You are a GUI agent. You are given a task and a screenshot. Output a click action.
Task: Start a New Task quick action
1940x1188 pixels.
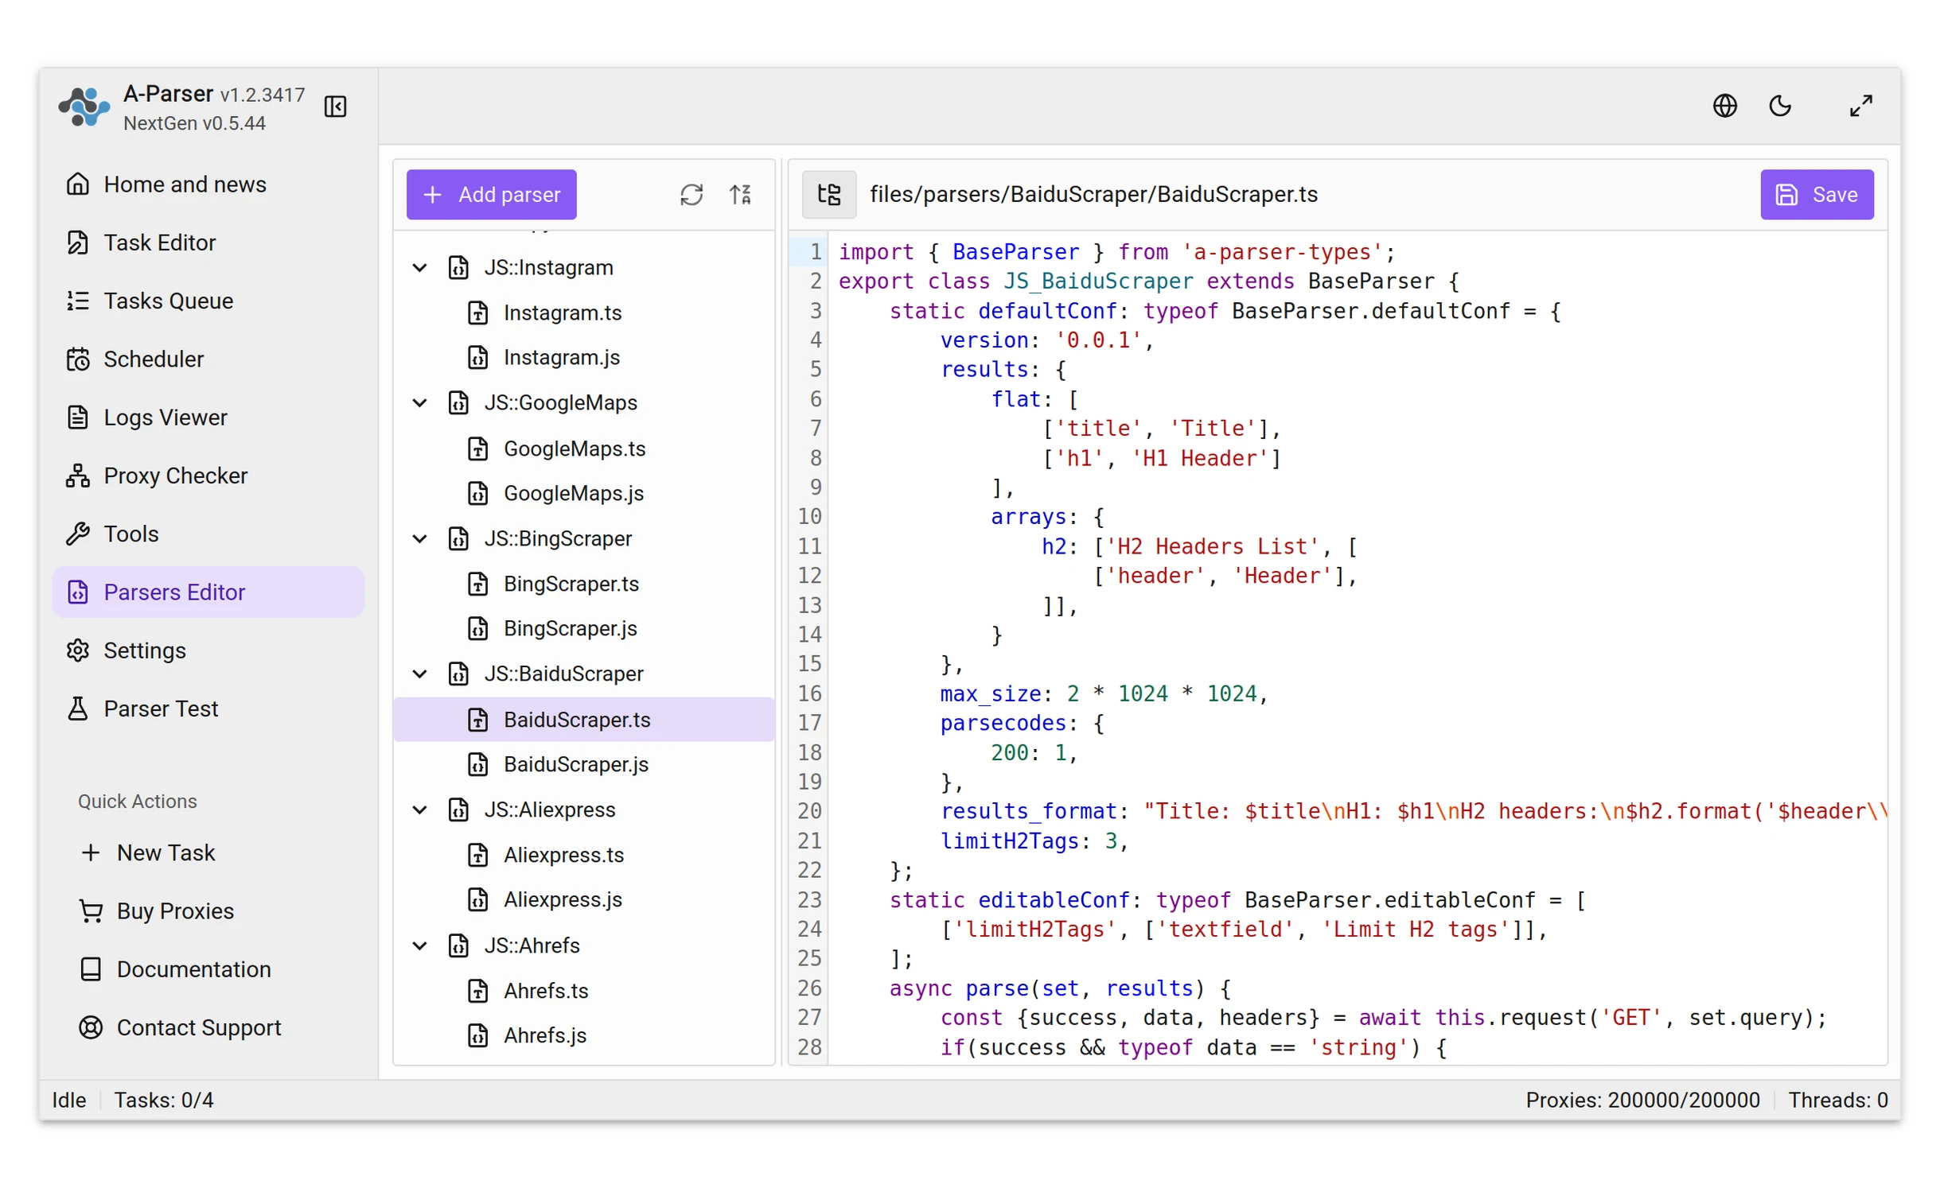[148, 852]
